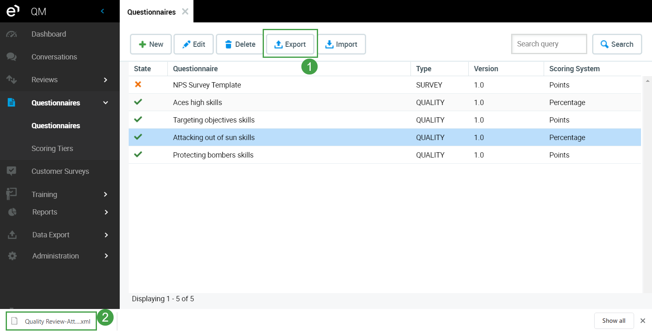Expand the Reviews submenu chevron
Image resolution: width=652 pixels, height=333 pixels.
point(105,80)
